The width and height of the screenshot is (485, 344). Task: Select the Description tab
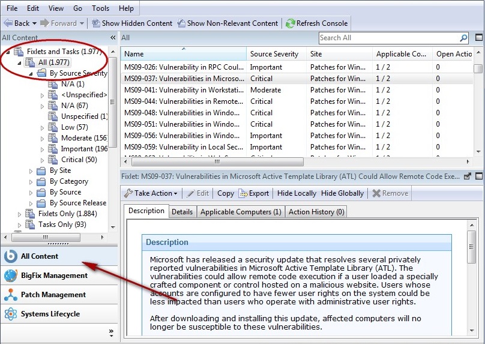click(x=146, y=211)
